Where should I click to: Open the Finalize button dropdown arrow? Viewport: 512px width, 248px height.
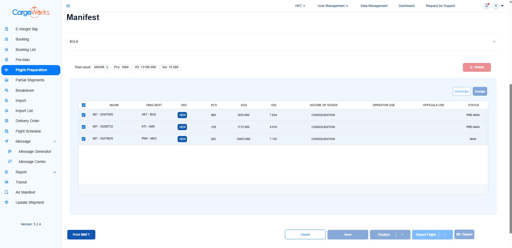pyautogui.click(x=402, y=235)
